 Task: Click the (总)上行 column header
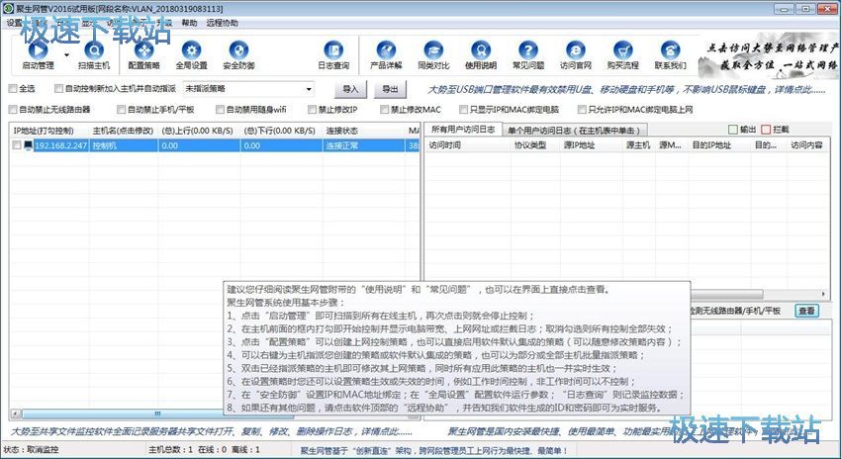click(198, 131)
